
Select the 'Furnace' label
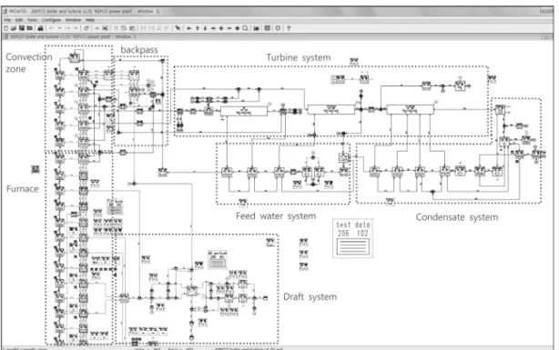[x=22, y=189]
